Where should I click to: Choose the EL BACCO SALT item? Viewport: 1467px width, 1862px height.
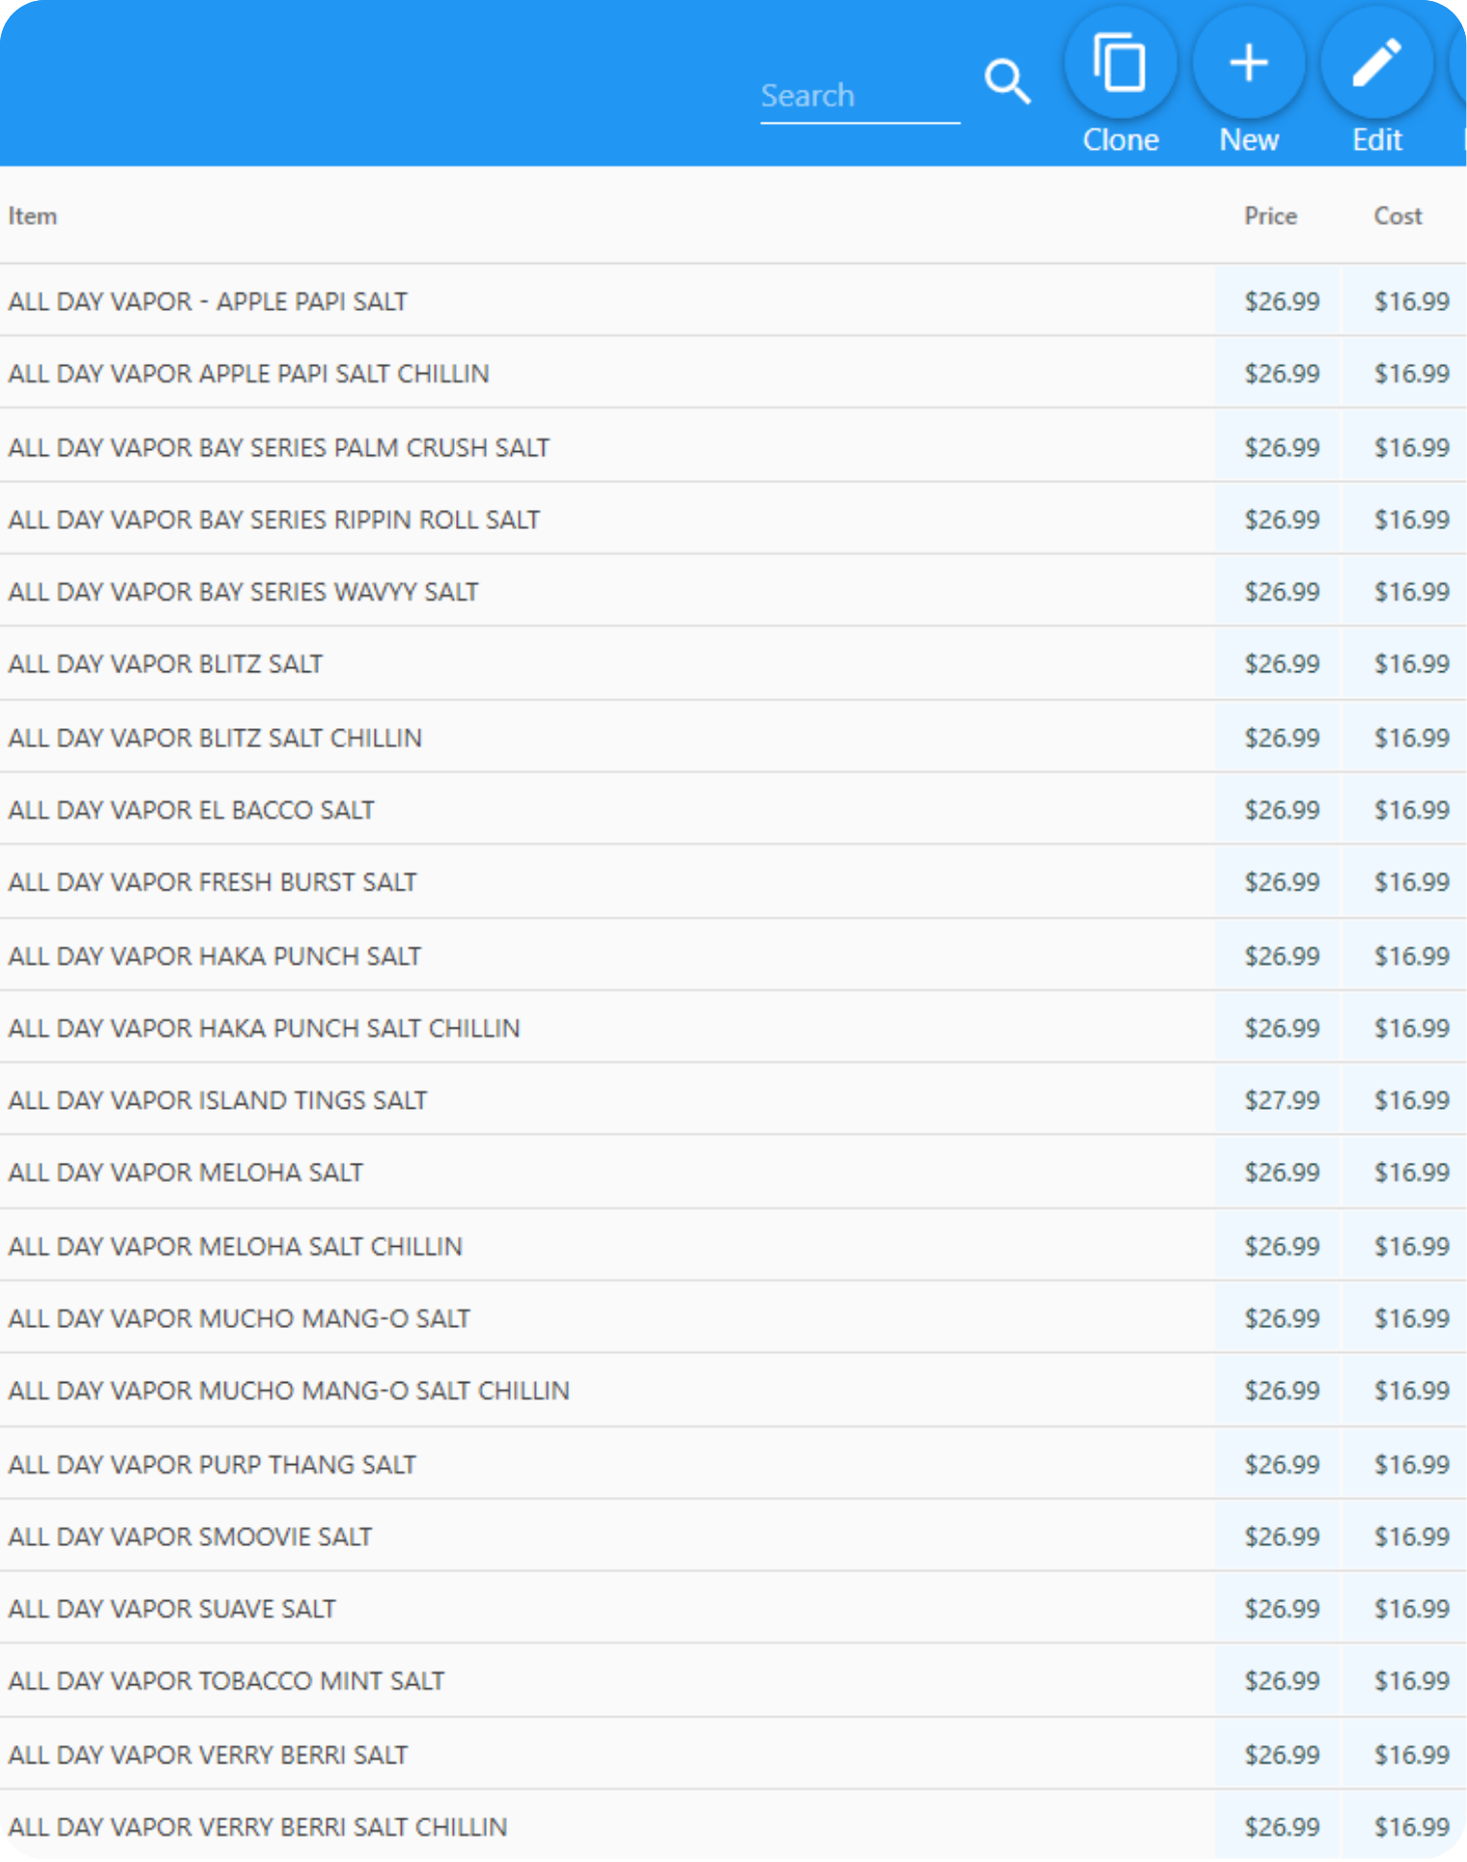pyautogui.click(x=191, y=810)
